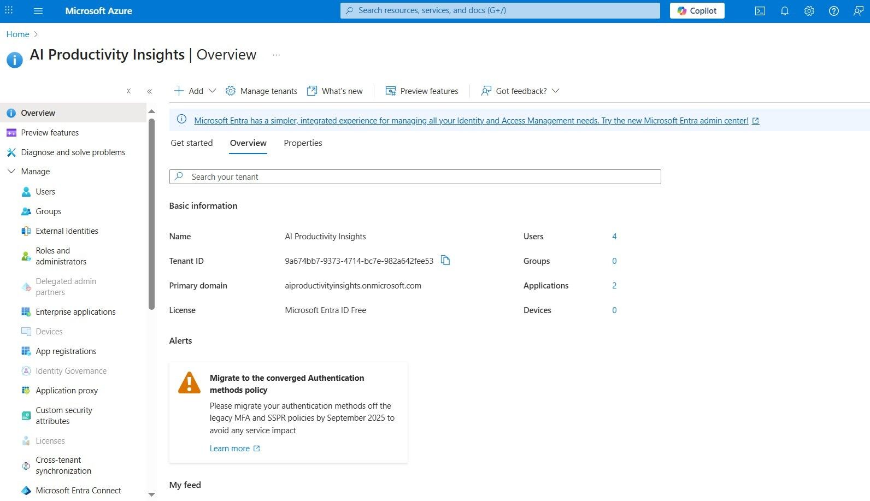The height and width of the screenshot is (501, 870).
Task: Copy the Tenant ID to clipboard
Action: (445, 261)
